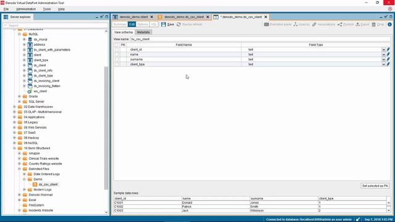The image size is (395, 222).
Task: Expand the Amazon folder
Action: 19,154
